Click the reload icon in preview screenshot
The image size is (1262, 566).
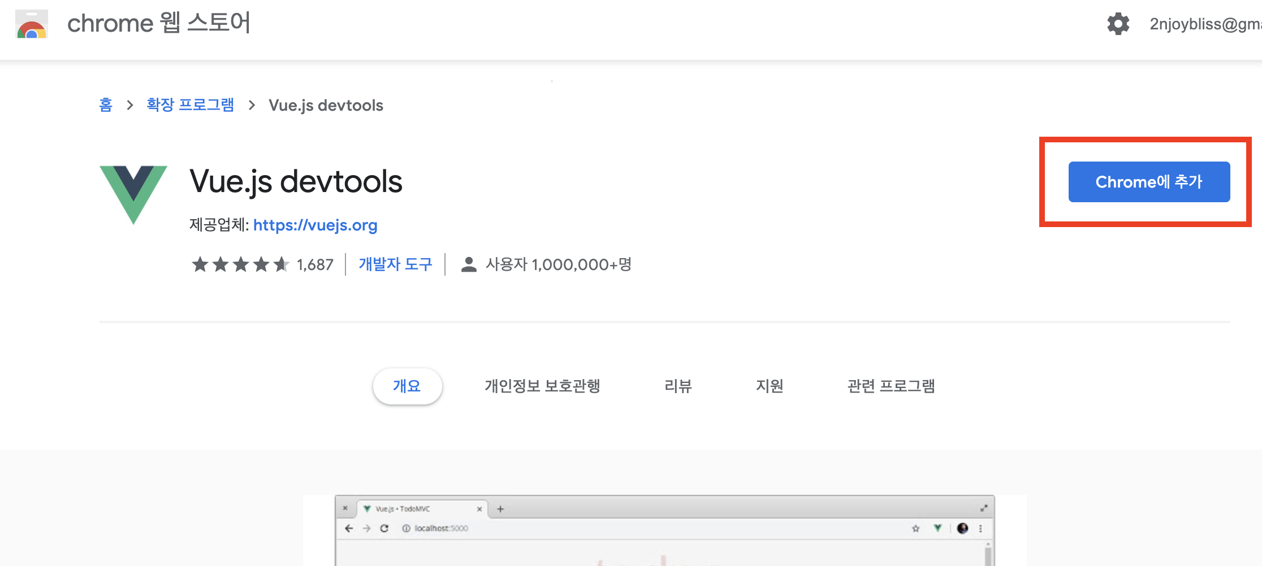[384, 528]
